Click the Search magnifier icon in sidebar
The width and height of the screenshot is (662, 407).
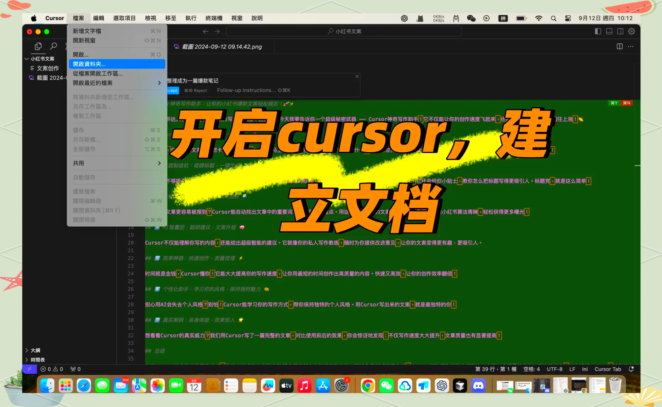53,46
